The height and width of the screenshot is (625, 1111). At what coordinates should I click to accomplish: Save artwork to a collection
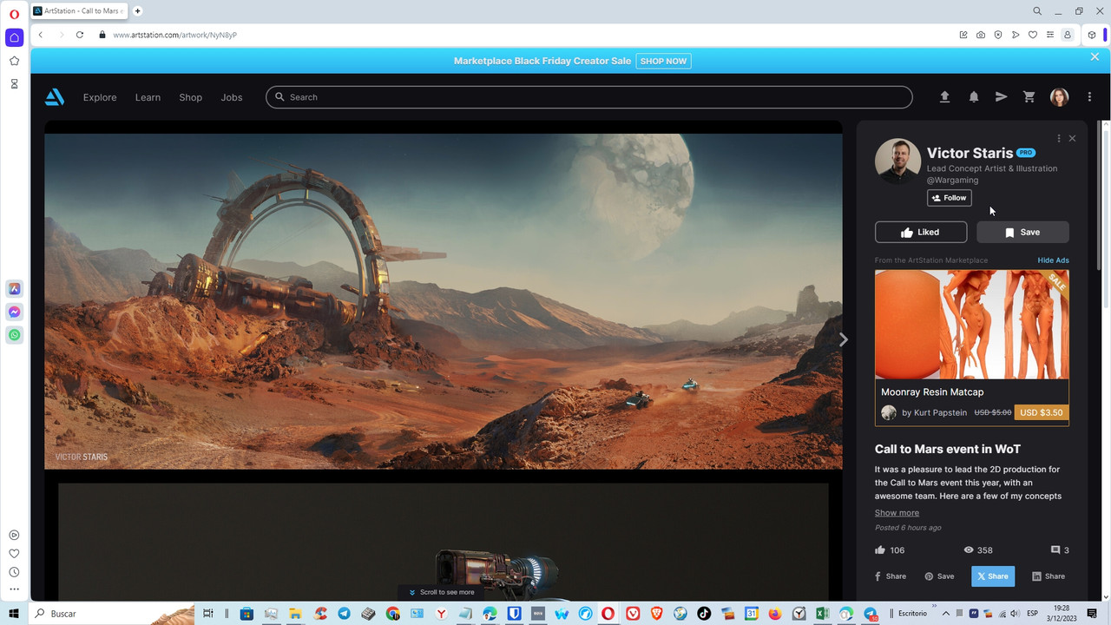tap(1022, 232)
